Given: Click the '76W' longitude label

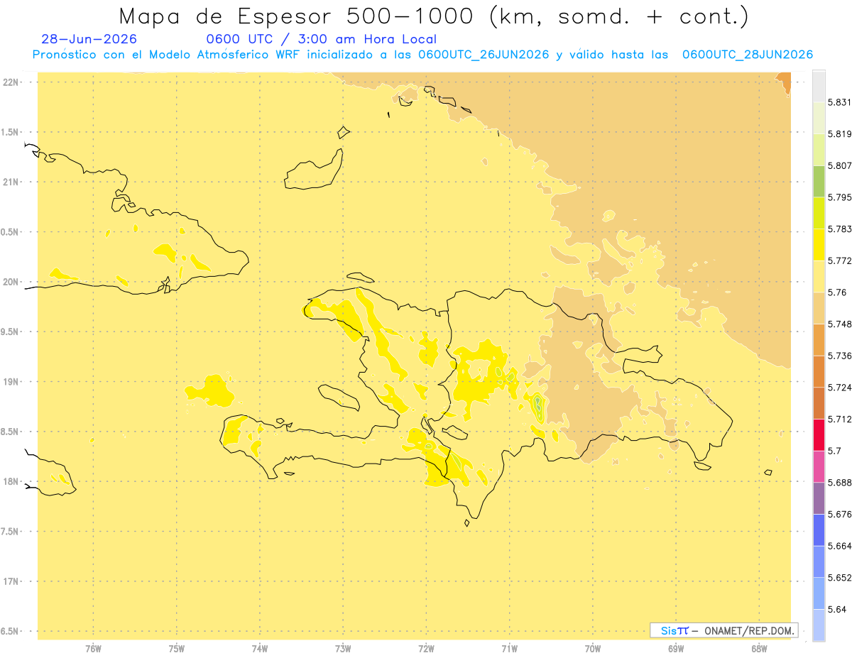Looking at the screenshot, I should [x=93, y=649].
